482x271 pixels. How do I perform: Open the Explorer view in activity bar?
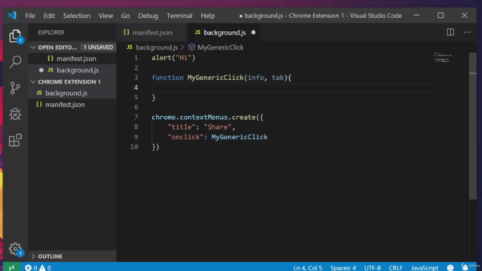coord(15,37)
